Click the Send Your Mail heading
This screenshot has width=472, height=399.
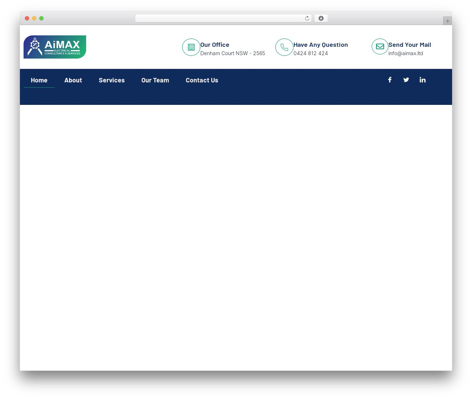(x=410, y=45)
